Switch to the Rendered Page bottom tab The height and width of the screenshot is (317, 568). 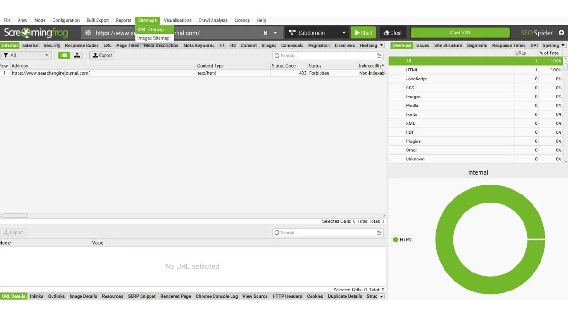coord(176,296)
